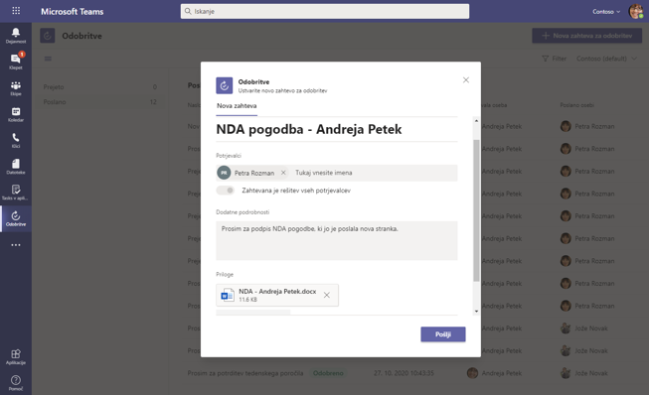Image resolution: width=649 pixels, height=395 pixels.
Task: Click the approver names input field
Action: (x=375, y=173)
